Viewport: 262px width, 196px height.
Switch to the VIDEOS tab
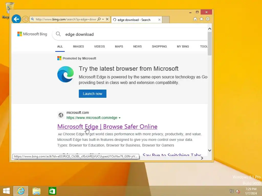tap(100, 46)
